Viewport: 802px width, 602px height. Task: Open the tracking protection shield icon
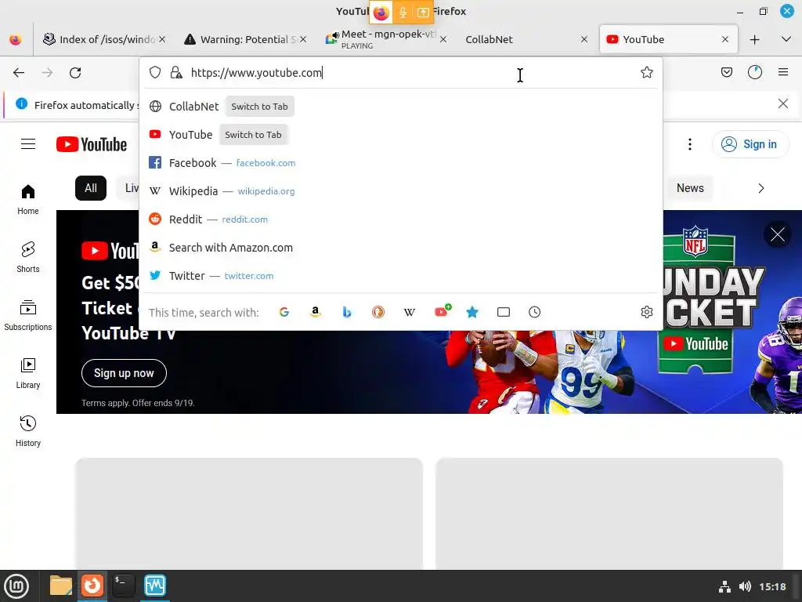pos(155,72)
